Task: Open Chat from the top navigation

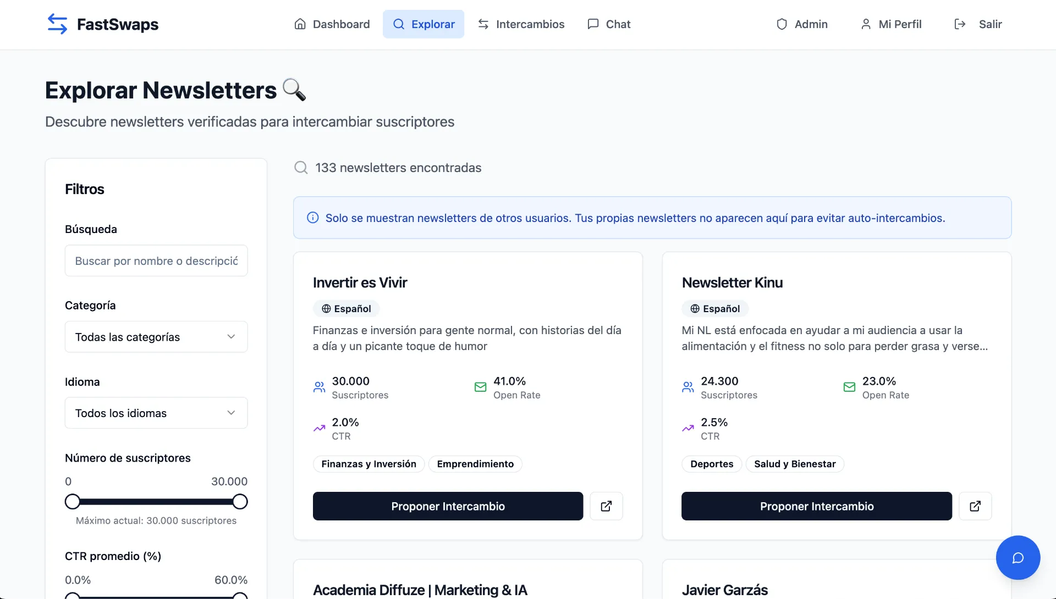Action: coord(609,24)
